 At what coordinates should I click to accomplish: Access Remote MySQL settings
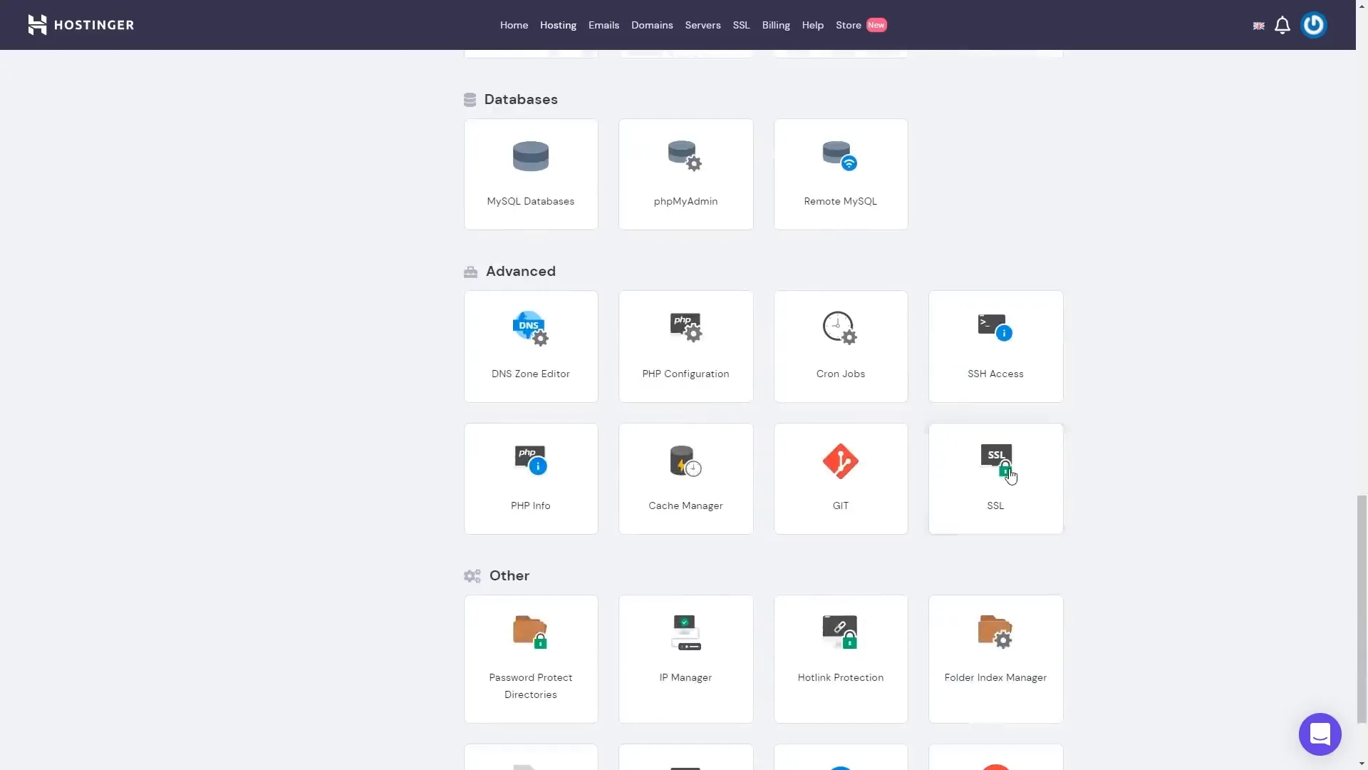841,173
